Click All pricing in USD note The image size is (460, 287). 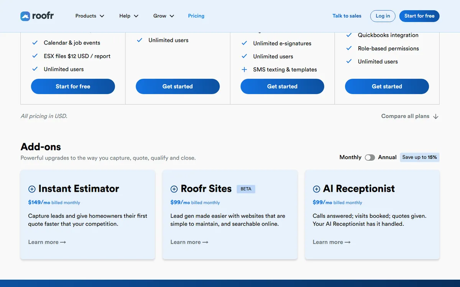point(44,116)
